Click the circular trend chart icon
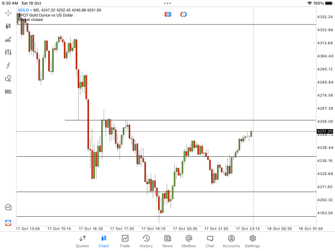The width and height of the screenshot is (335, 251). click(9, 207)
